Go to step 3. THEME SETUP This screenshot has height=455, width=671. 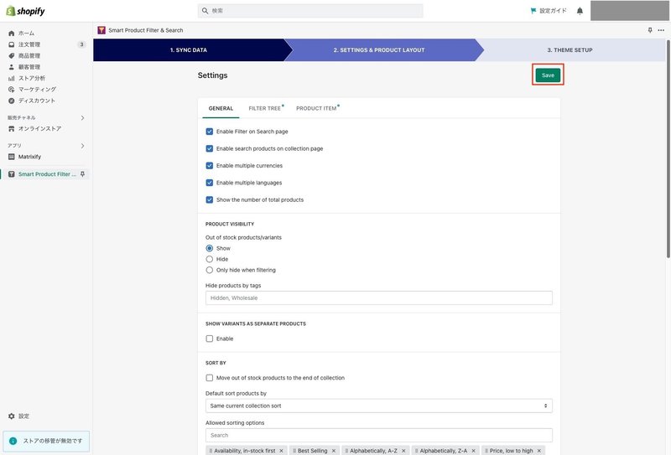570,50
